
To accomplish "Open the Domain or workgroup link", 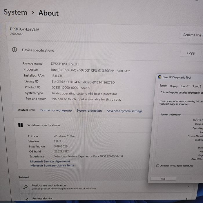I will (x=56, y=110).
